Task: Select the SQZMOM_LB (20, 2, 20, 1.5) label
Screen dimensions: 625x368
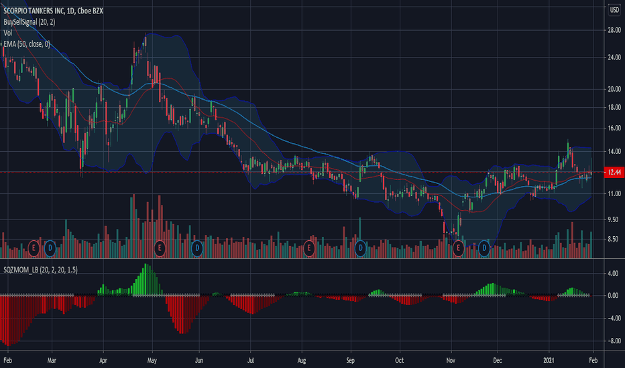Action: [x=40, y=270]
